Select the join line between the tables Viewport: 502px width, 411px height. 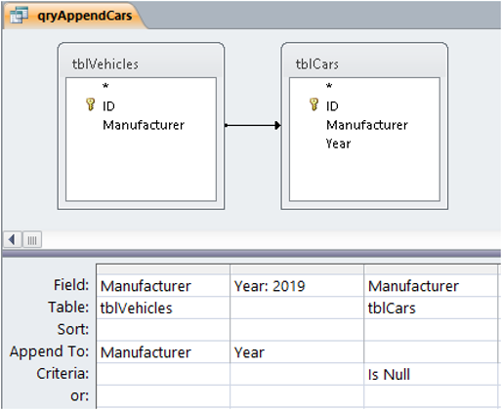(x=253, y=125)
